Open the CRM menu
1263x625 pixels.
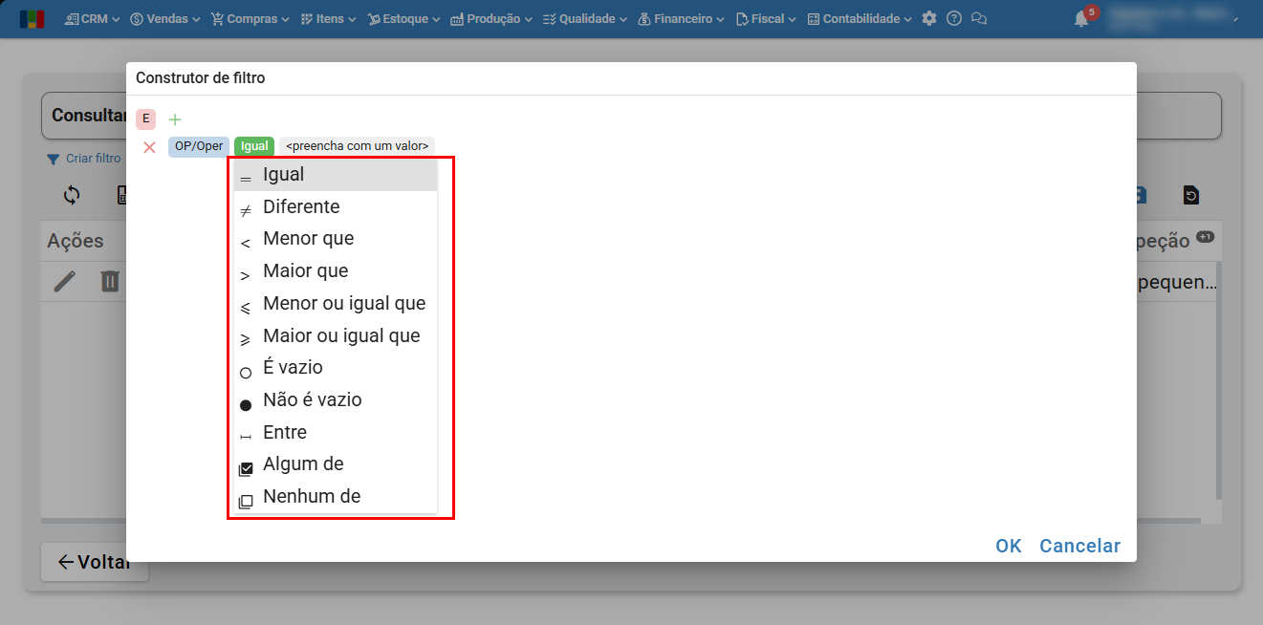tap(92, 19)
